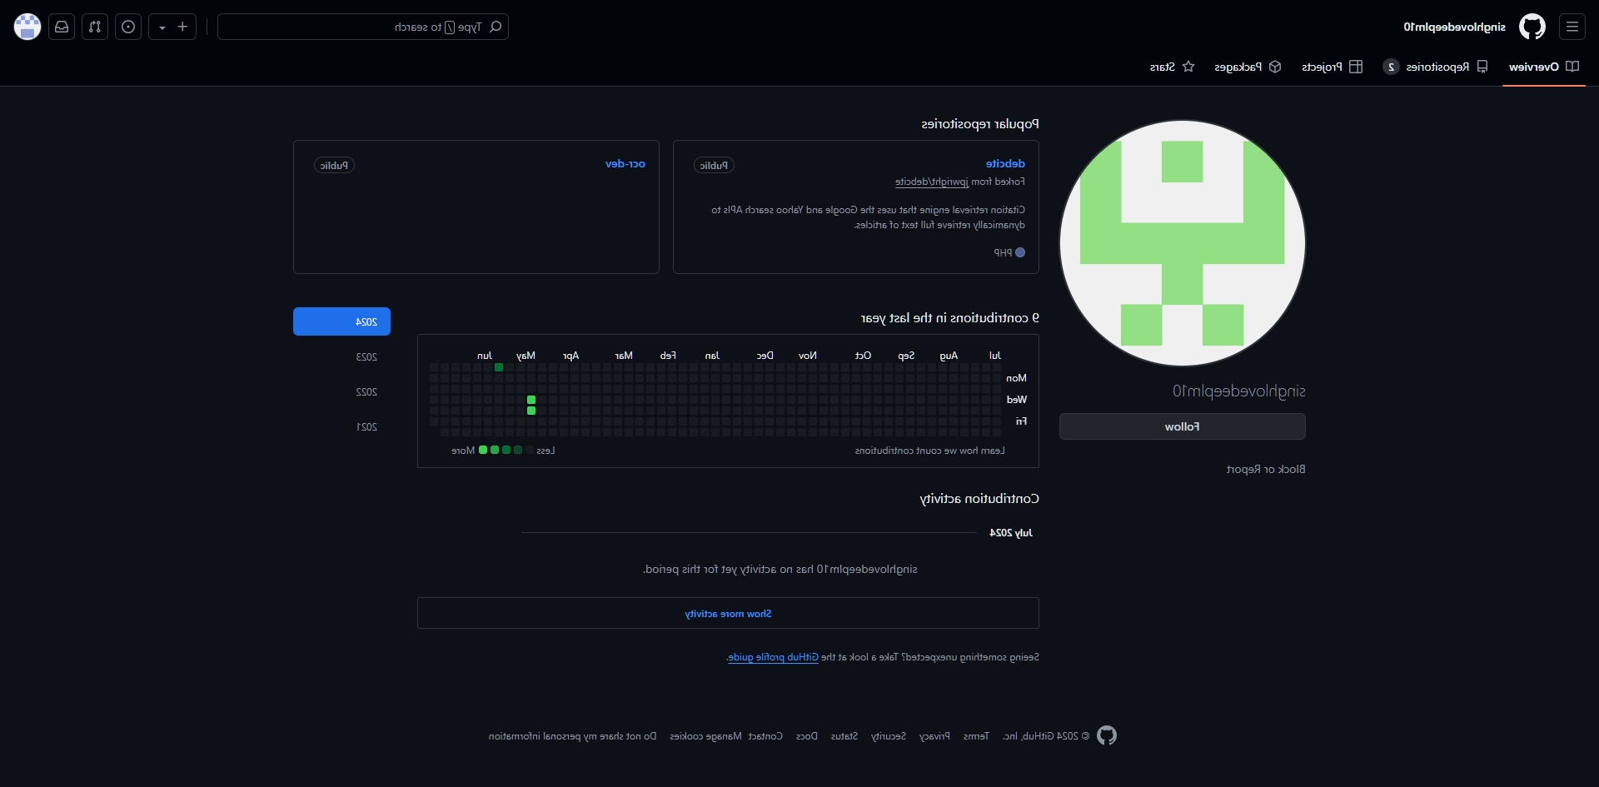Open the Contact footer link

click(765, 736)
